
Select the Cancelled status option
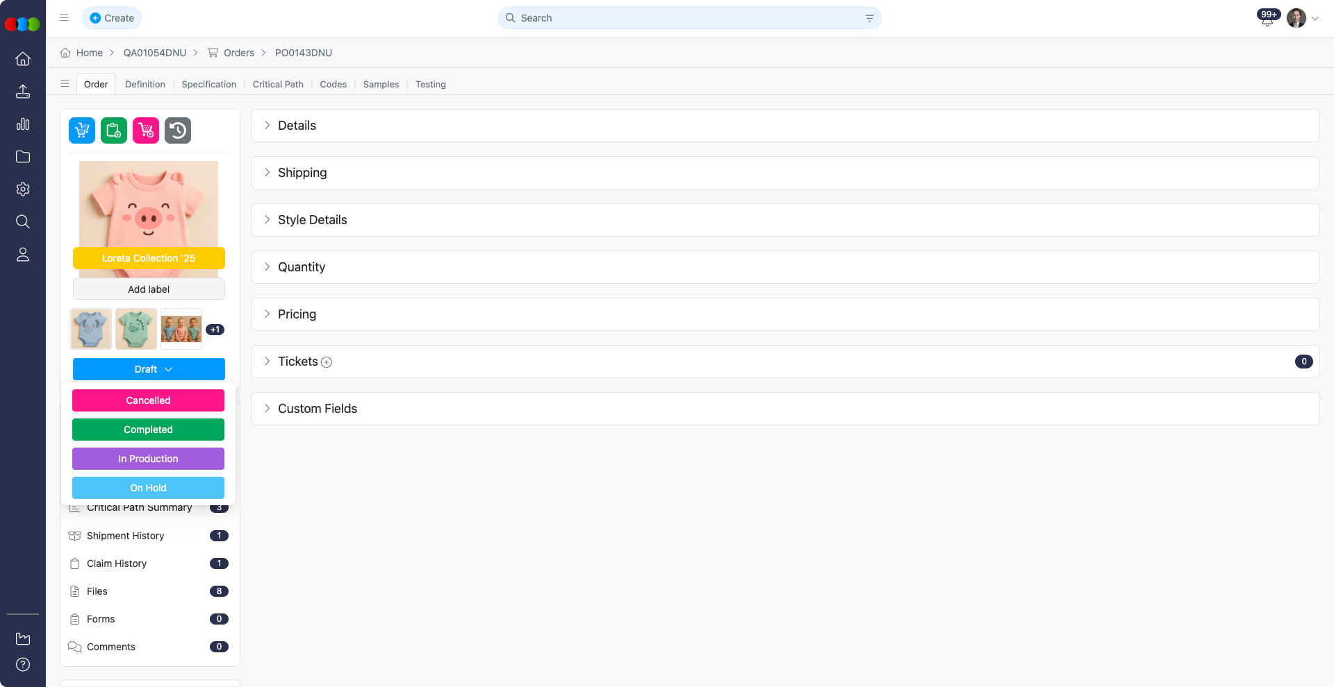[x=148, y=400]
